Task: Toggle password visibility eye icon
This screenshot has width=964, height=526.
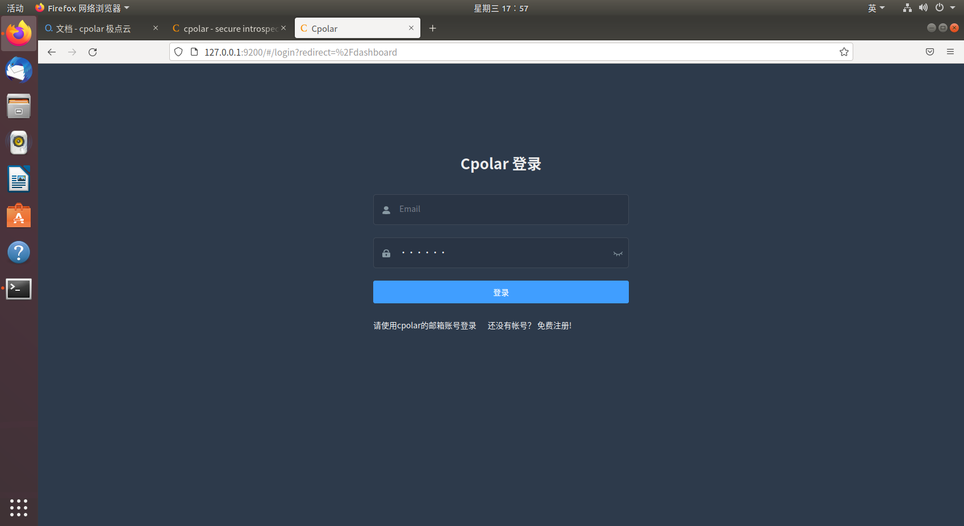Action: 618,253
